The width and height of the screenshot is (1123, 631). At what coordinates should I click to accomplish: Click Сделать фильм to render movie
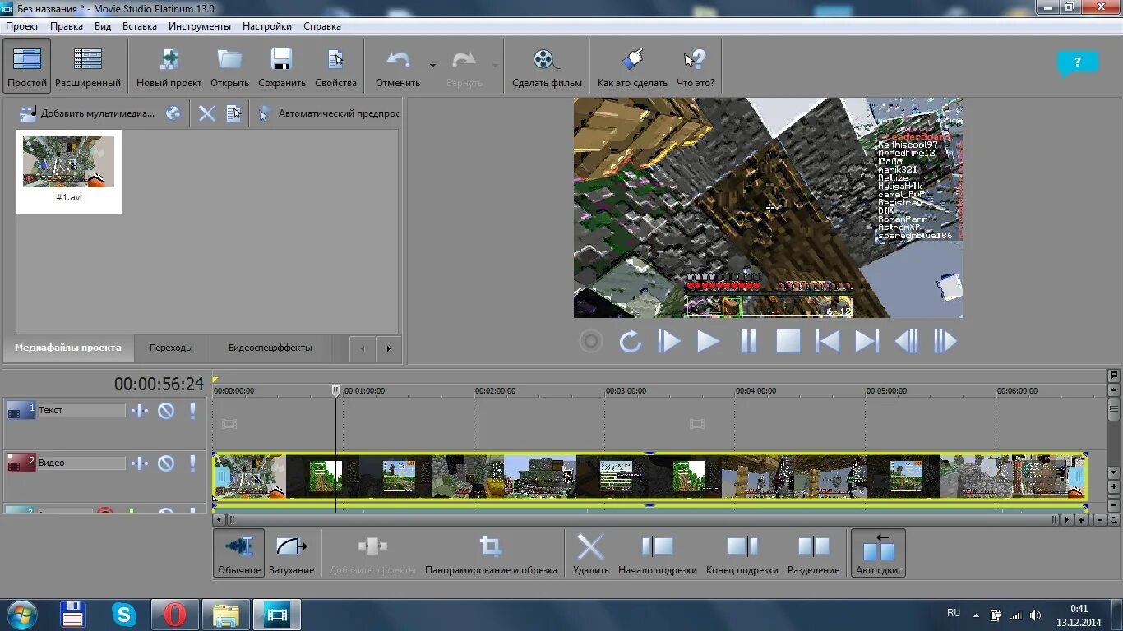[547, 67]
